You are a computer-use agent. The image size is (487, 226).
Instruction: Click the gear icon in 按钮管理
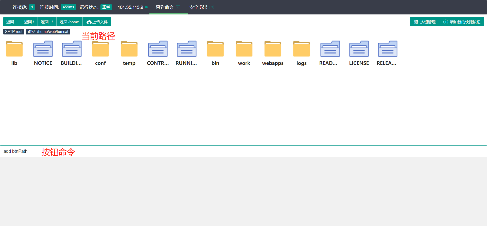point(416,22)
